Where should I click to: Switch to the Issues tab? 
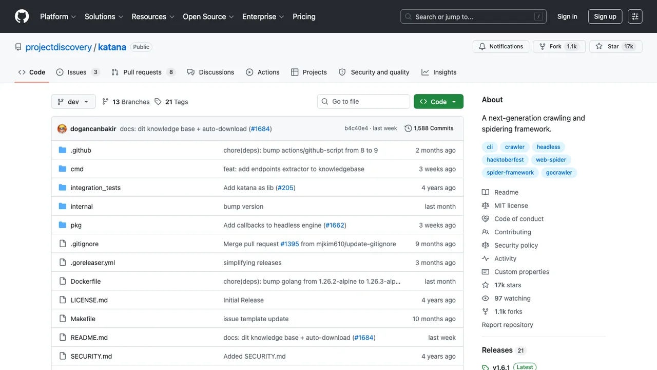click(x=78, y=72)
